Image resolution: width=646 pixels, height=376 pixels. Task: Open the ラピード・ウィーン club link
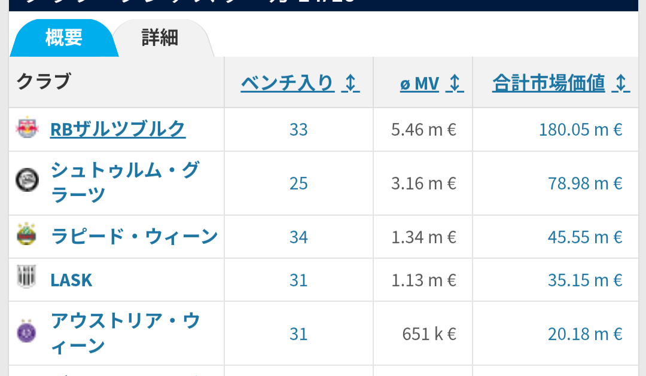(x=134, y=236)
